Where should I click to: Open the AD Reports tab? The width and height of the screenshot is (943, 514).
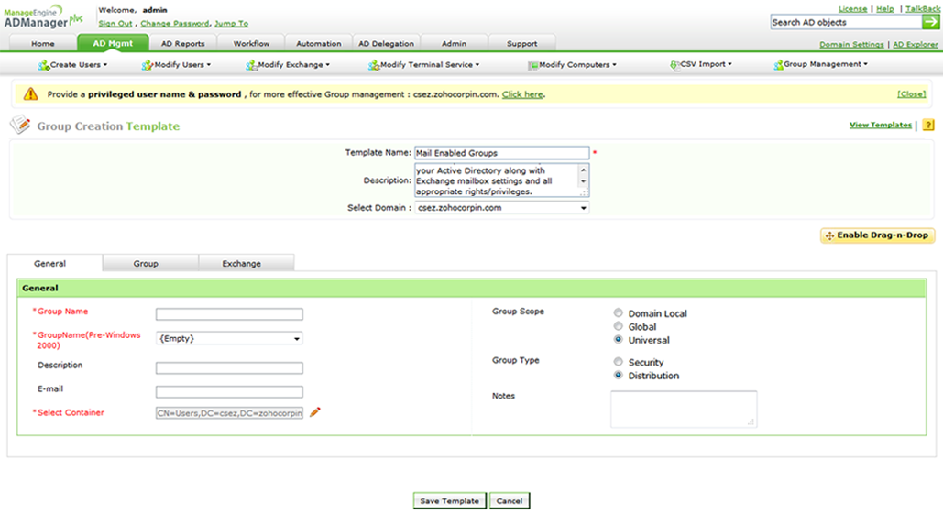click(183, 44)
